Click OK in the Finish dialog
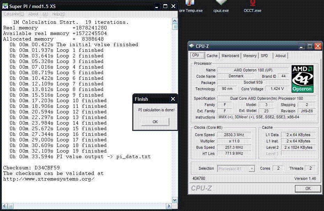 (155, 122)
